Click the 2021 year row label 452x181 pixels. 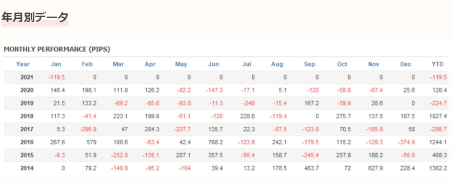click(27, 77)
